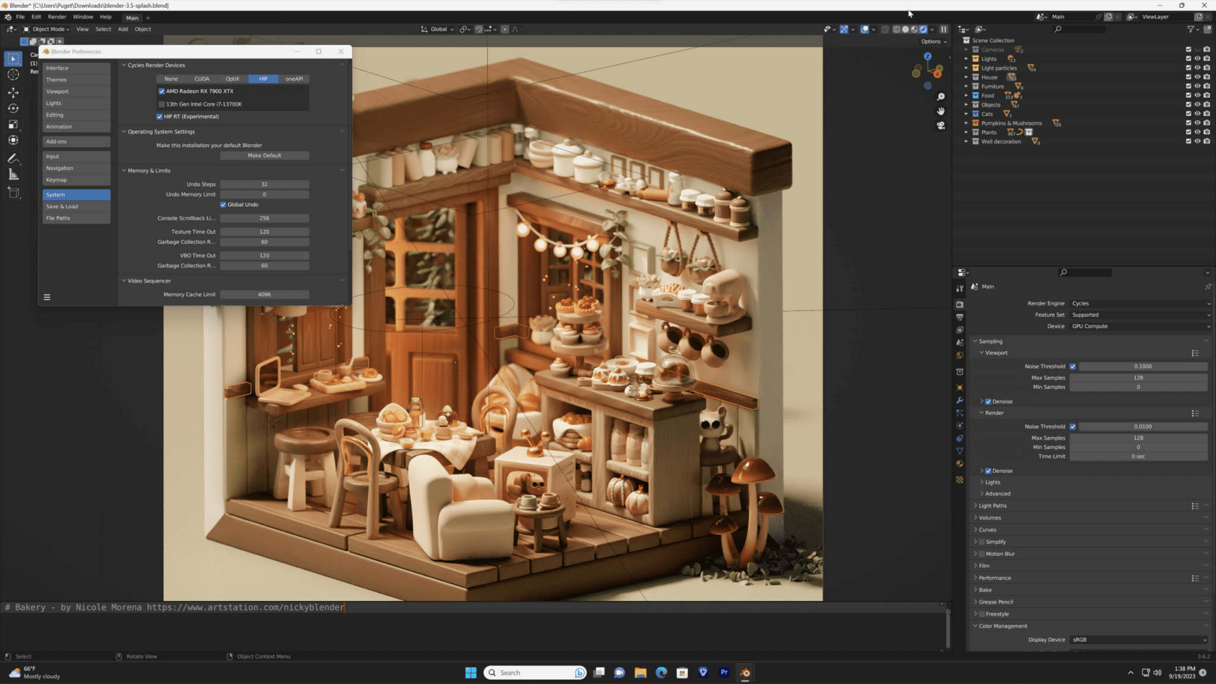This screenshot has height=684, width=1216.
Task: Hide the Food collection in the outliner
Action: [1197, 95]
